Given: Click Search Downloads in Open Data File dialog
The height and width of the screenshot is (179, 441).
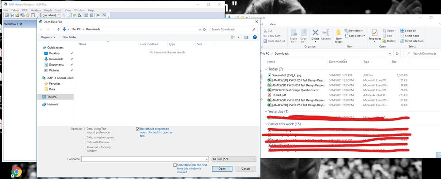Looking at the screenshot, I should coord(234,29).
